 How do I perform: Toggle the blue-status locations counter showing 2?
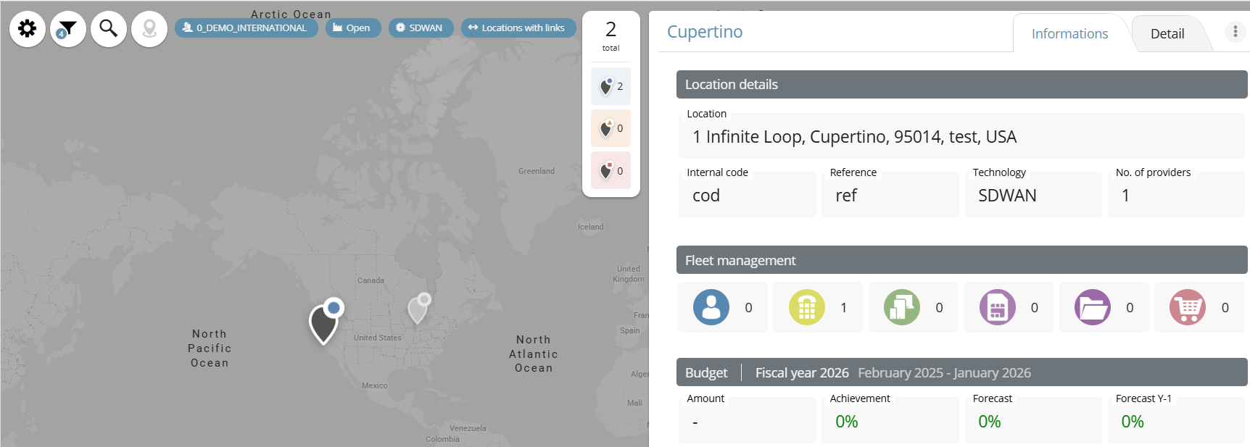[610, 86]
